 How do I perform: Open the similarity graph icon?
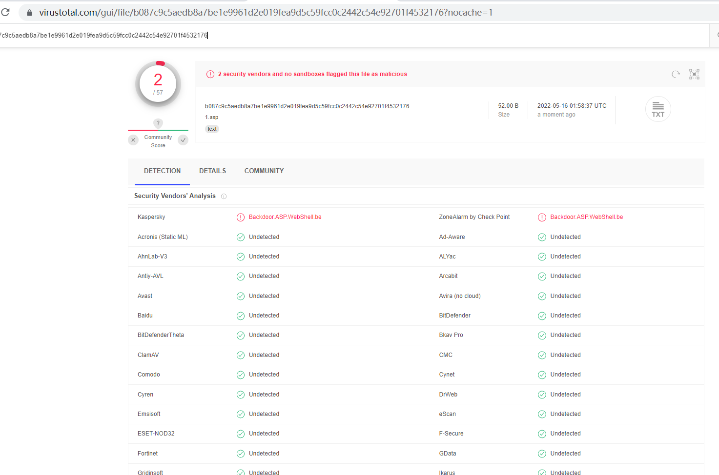tap(694, 74)
